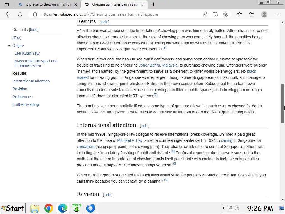The height and width of the screenshot is (214, 285).
Task: Open Immersive Reader
Action: [x=215, y=14]
